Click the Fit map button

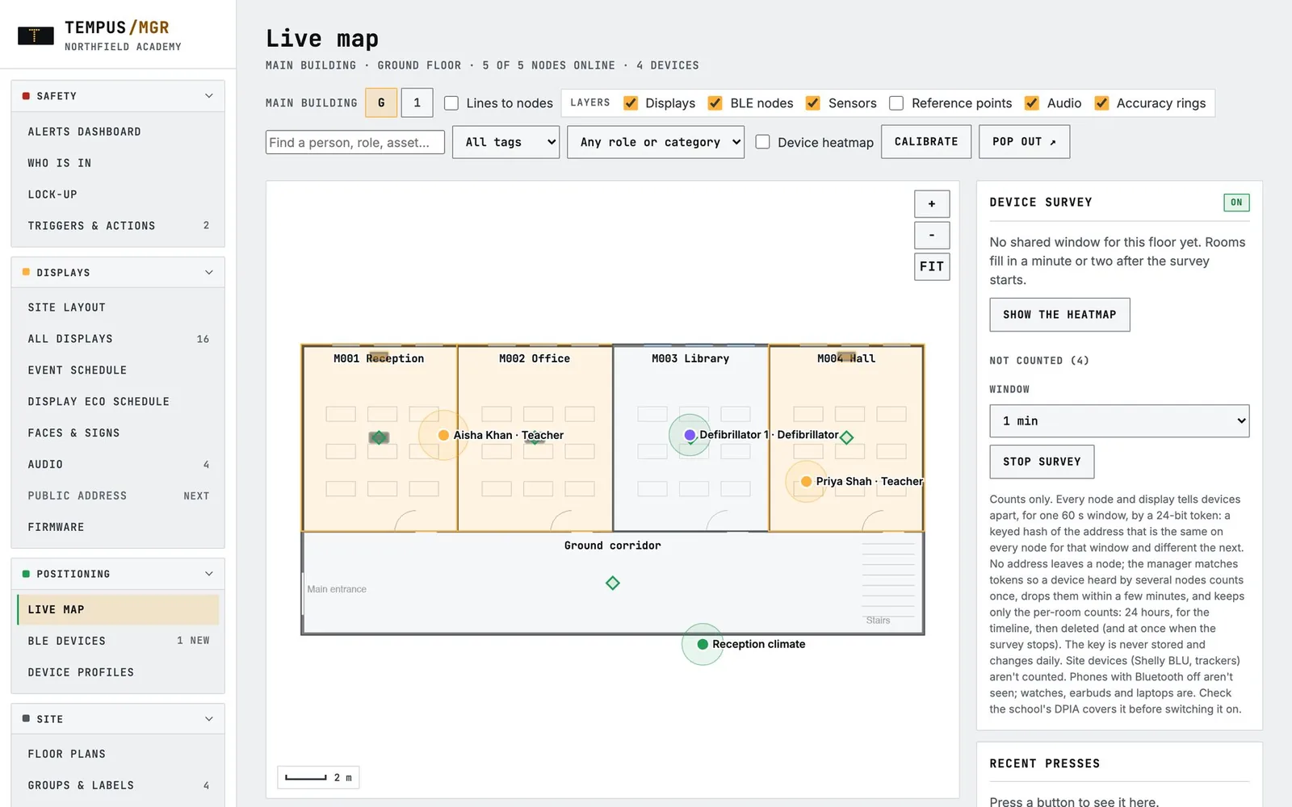[x=932, y=266]
